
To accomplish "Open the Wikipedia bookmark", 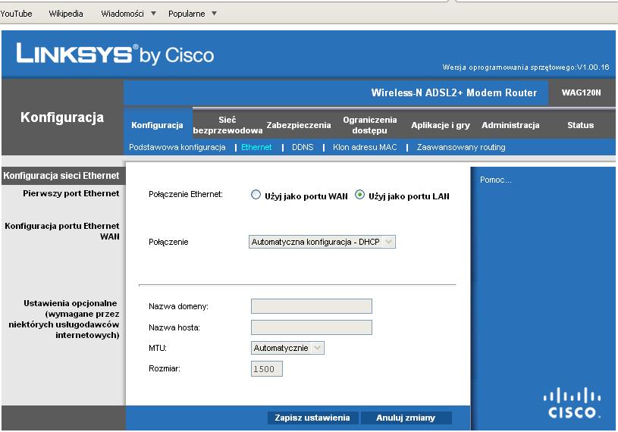I will point(66,14).
